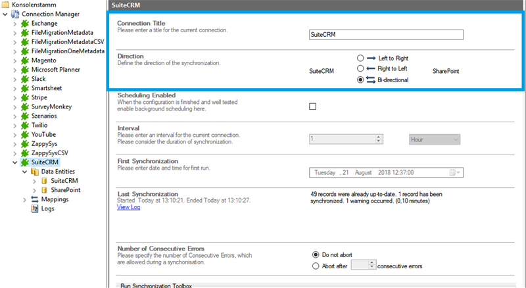Image resolution: width=526 pixels, height=288 pixels.
Task: Open the Hour interval unit dropdown
Action: [434, 139]
